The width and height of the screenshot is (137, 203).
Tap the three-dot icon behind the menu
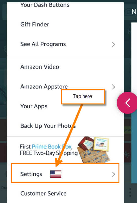pyautogui.click(x=130, y=193)
